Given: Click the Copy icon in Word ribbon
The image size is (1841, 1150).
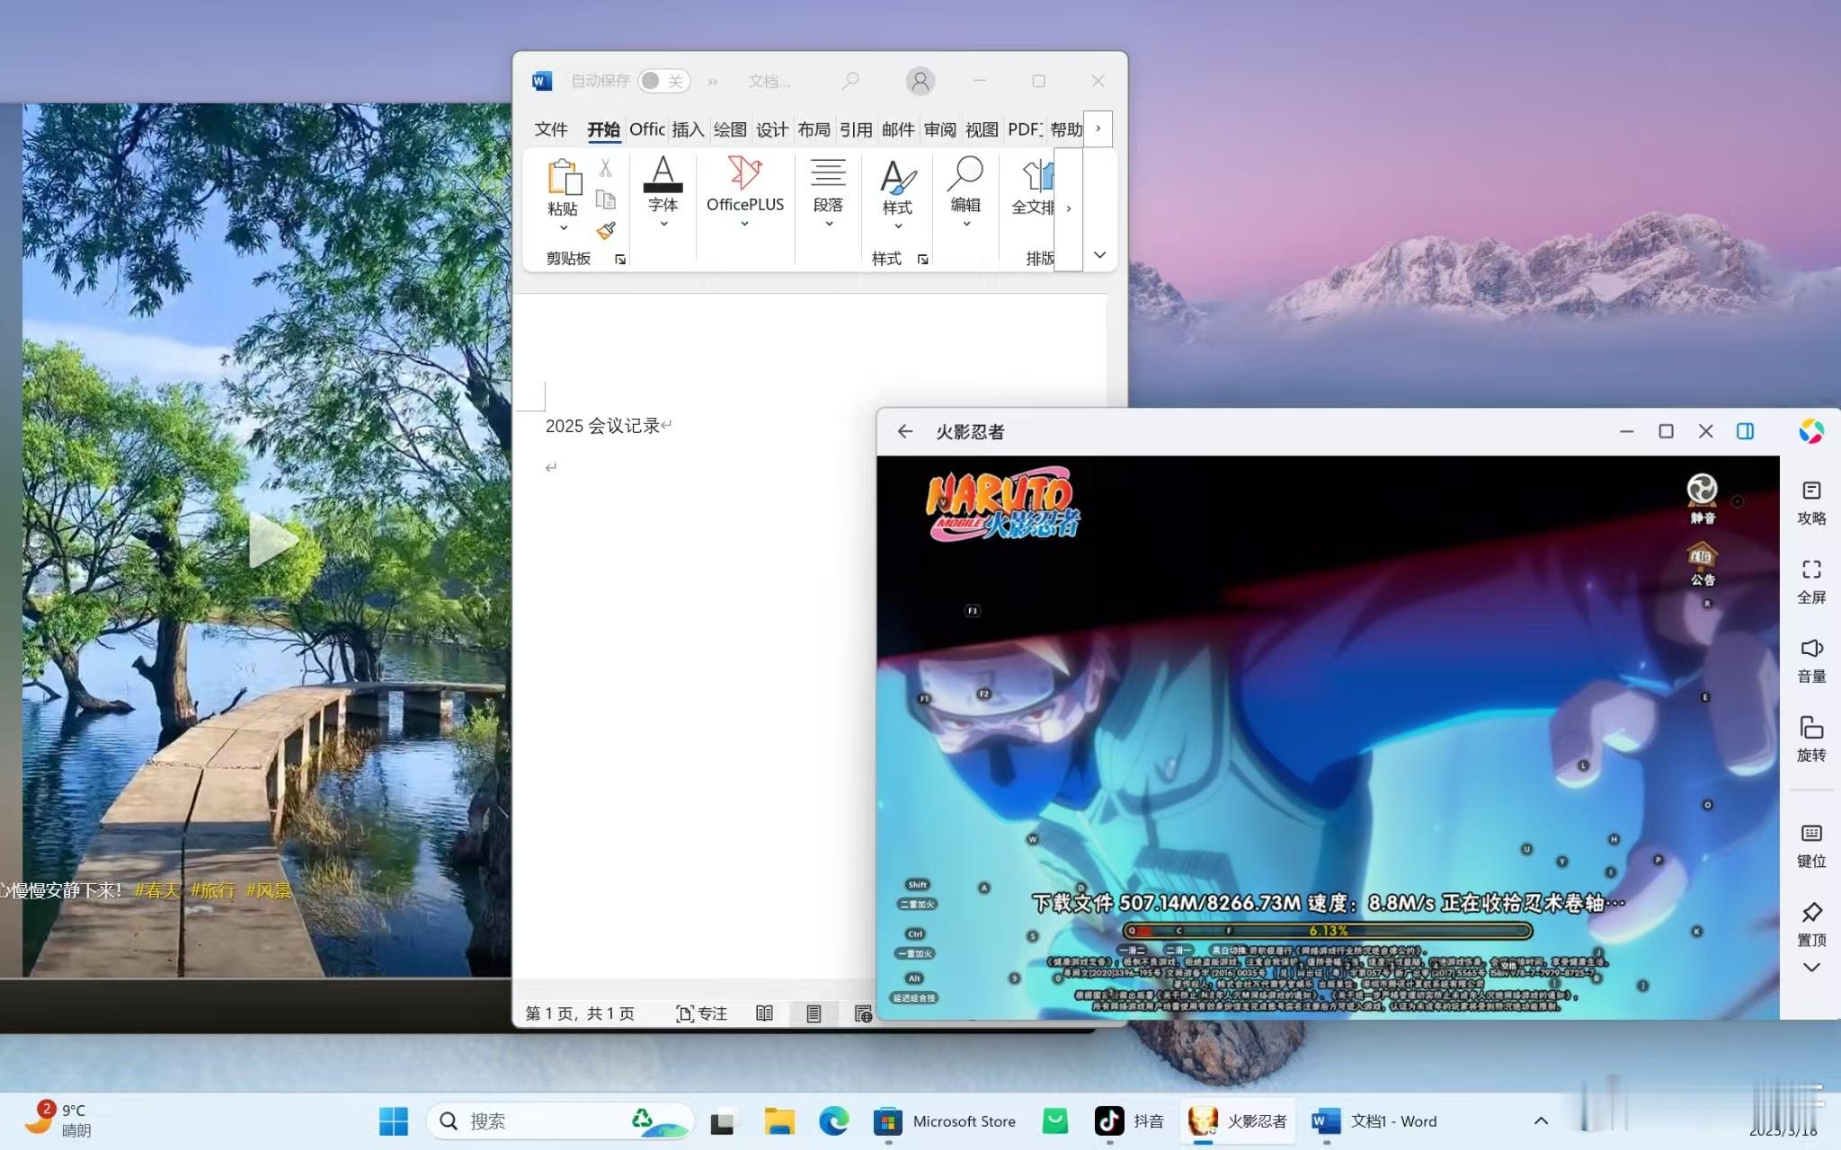Looking at the screenshot, I should tap(606, 199).
